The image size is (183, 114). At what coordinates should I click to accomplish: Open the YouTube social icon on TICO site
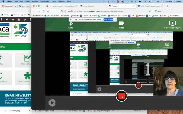(19, 20)
